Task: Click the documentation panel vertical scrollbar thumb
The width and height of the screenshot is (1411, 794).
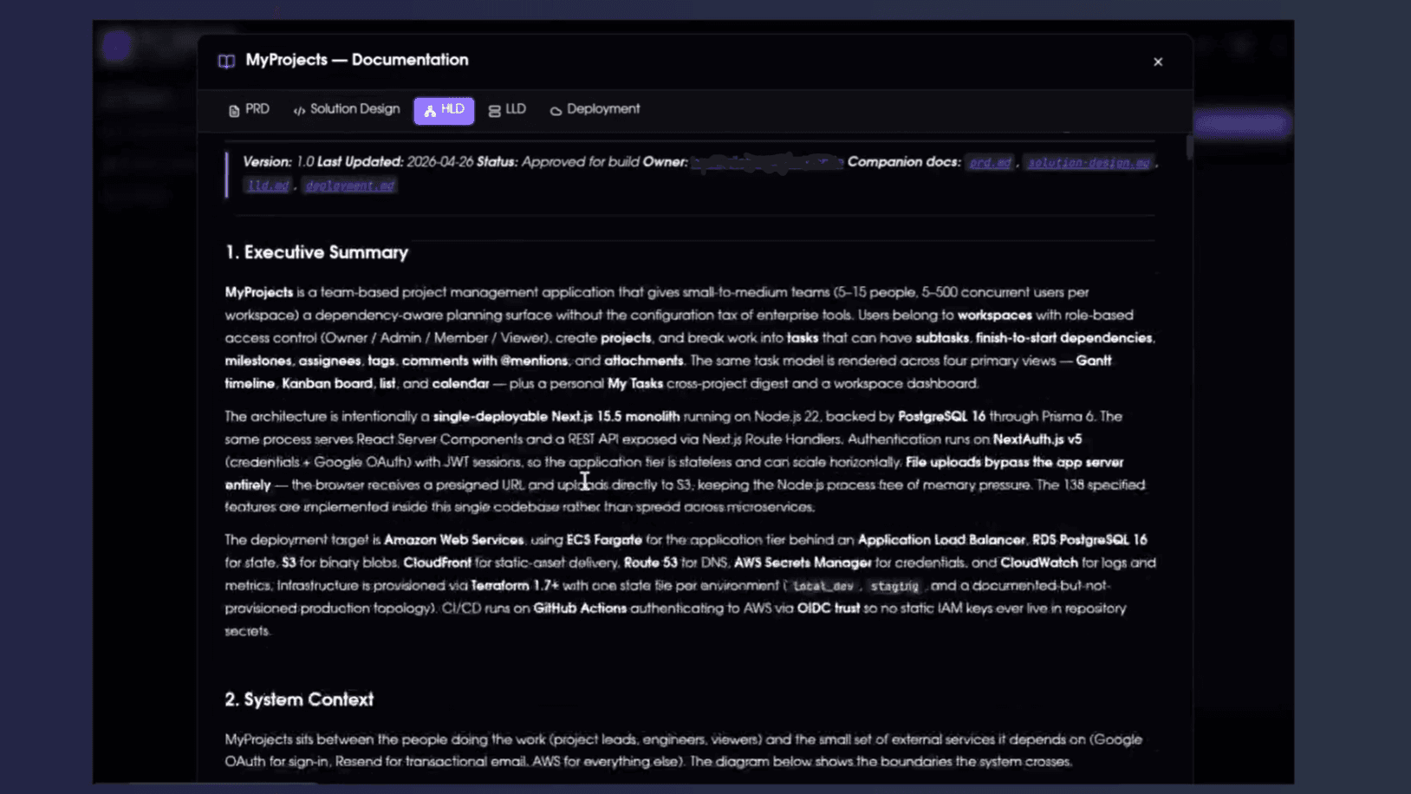Action: (x=1189, y=147)
